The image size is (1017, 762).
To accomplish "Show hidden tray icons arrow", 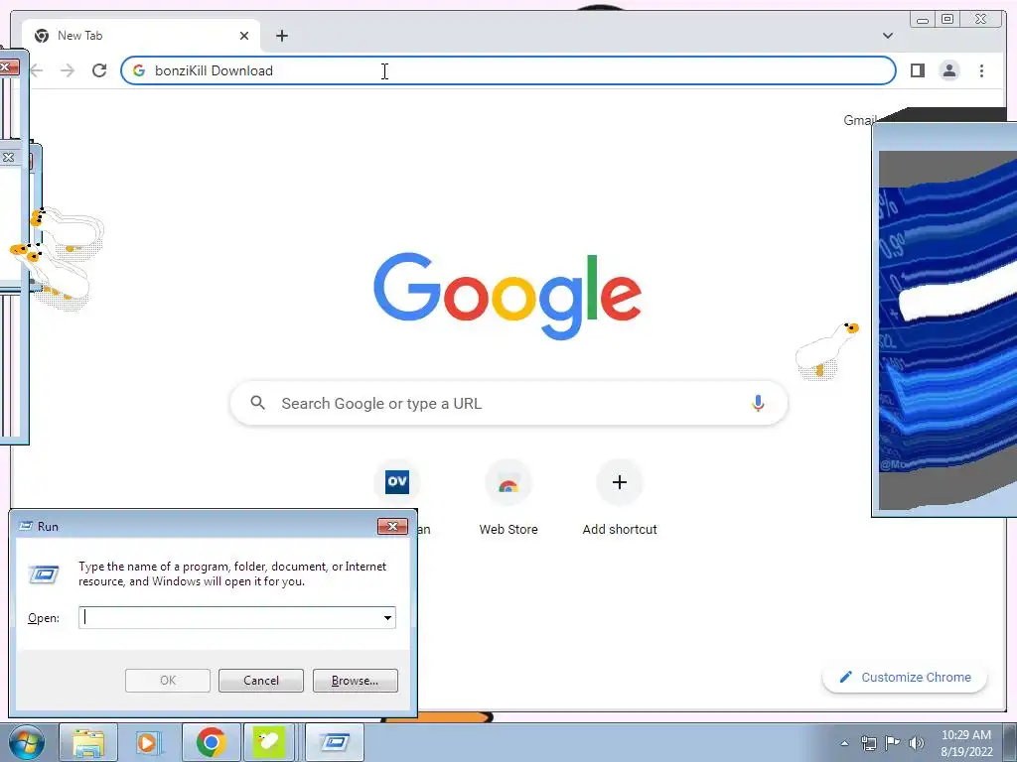I will tap(844, 743).
